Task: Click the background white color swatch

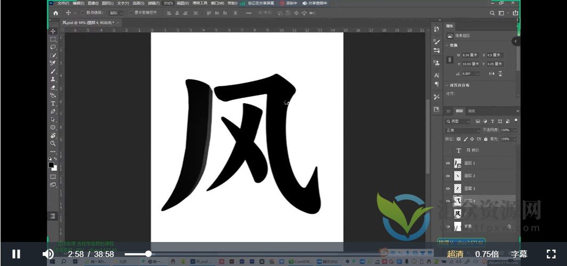Action: click(x=54, y=168)
